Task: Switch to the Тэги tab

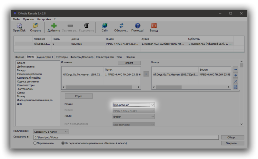Action: 119,57
